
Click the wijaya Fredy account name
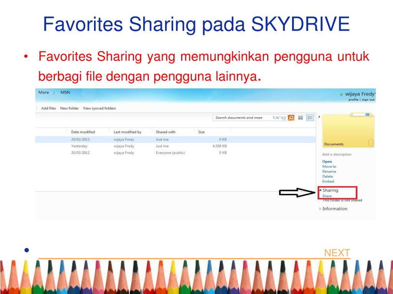(360, 94)
